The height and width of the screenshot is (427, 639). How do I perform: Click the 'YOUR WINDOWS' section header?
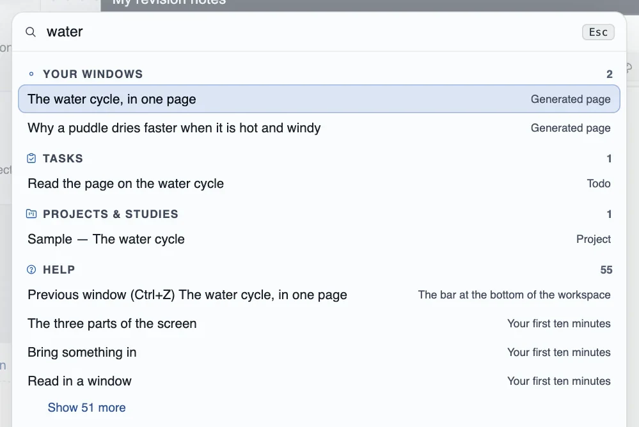pyautogui.click(x=93, y=74)
